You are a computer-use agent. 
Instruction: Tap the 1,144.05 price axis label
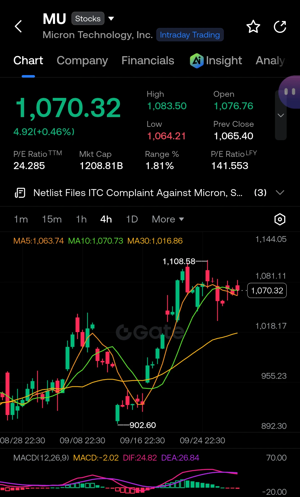coord(271,239)
